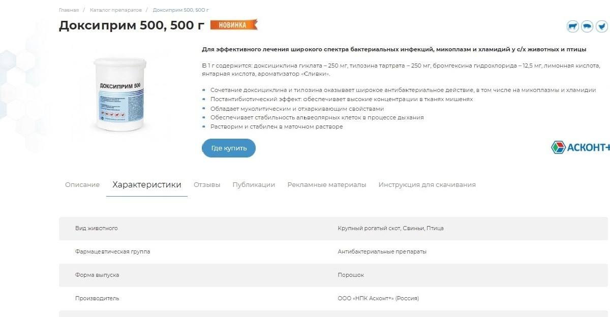Switch to the Публикации tab
Viewport: 610px width, 317px height.
(x=254, y=185)
